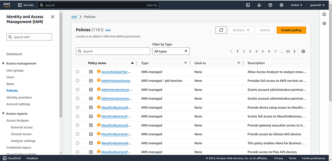Image resolution: width=332 pixels, height=161 pixels.
Task: Open the hexagon icon in the right side panel
Action: pyautogui.click(x=324, y=23)
